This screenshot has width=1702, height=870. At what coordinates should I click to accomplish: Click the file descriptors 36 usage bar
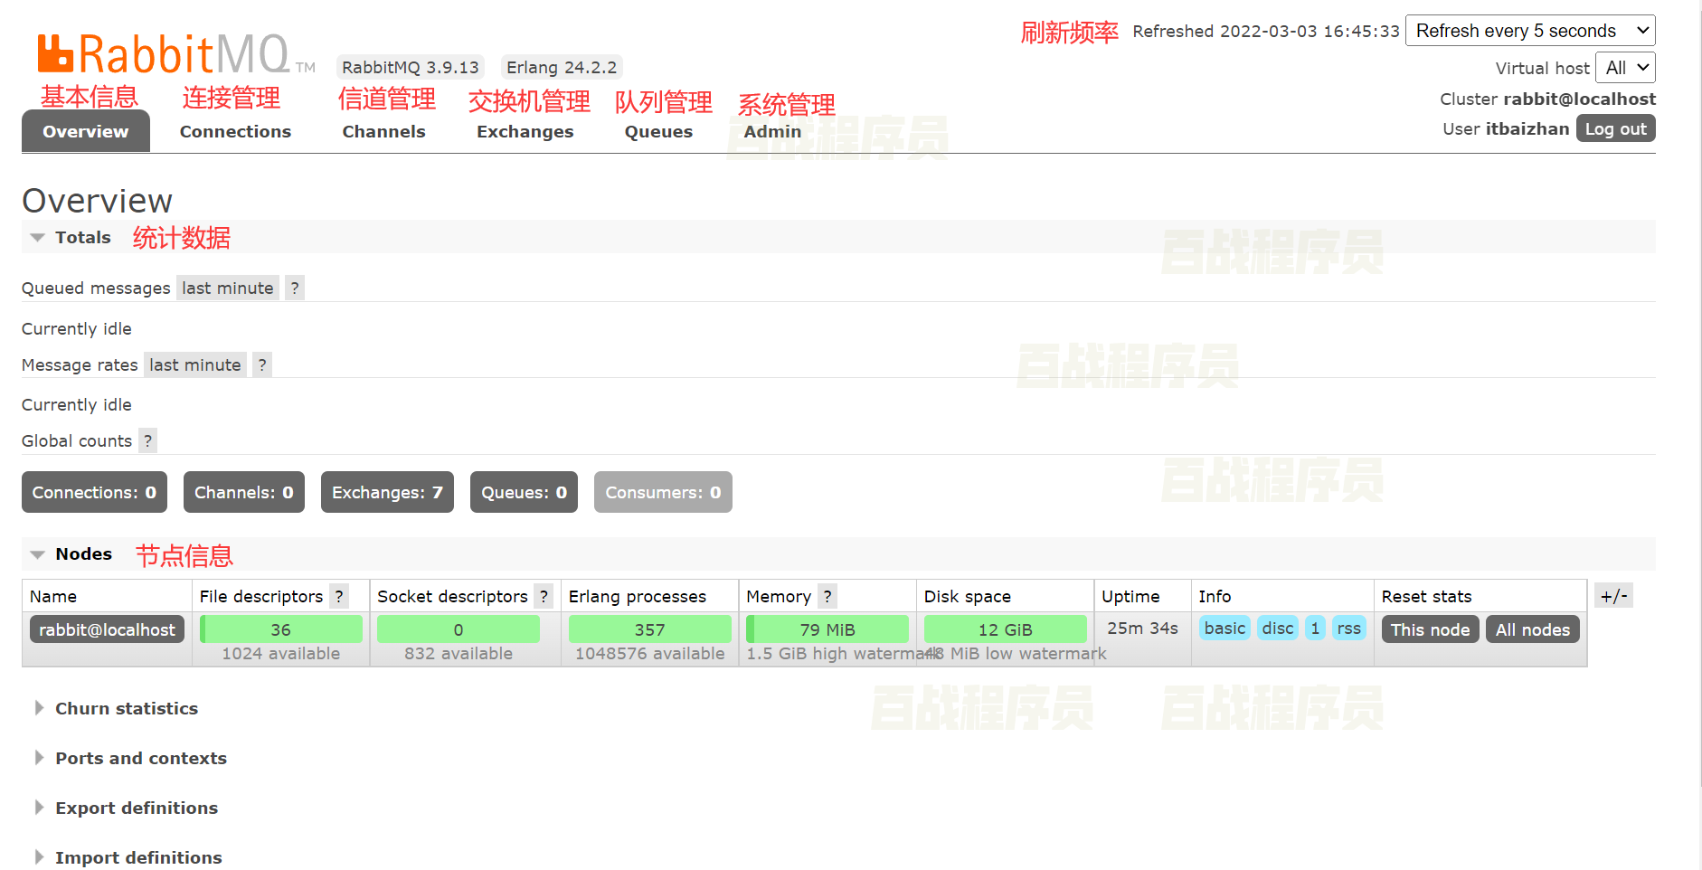click(281, 629)
